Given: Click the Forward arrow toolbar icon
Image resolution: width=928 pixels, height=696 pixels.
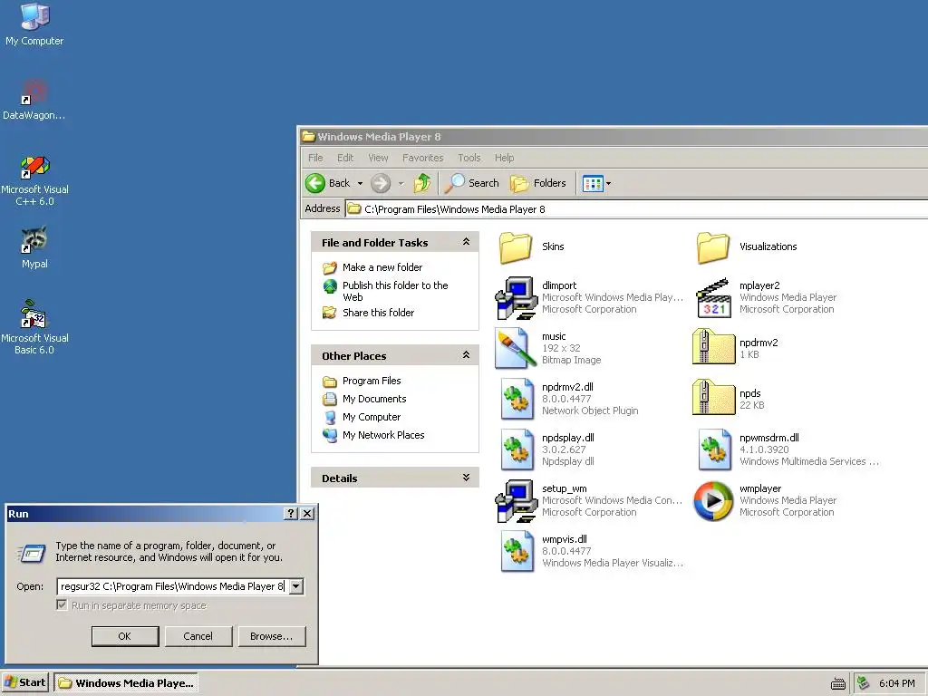Looking at the screenshot, I should 381,183.
